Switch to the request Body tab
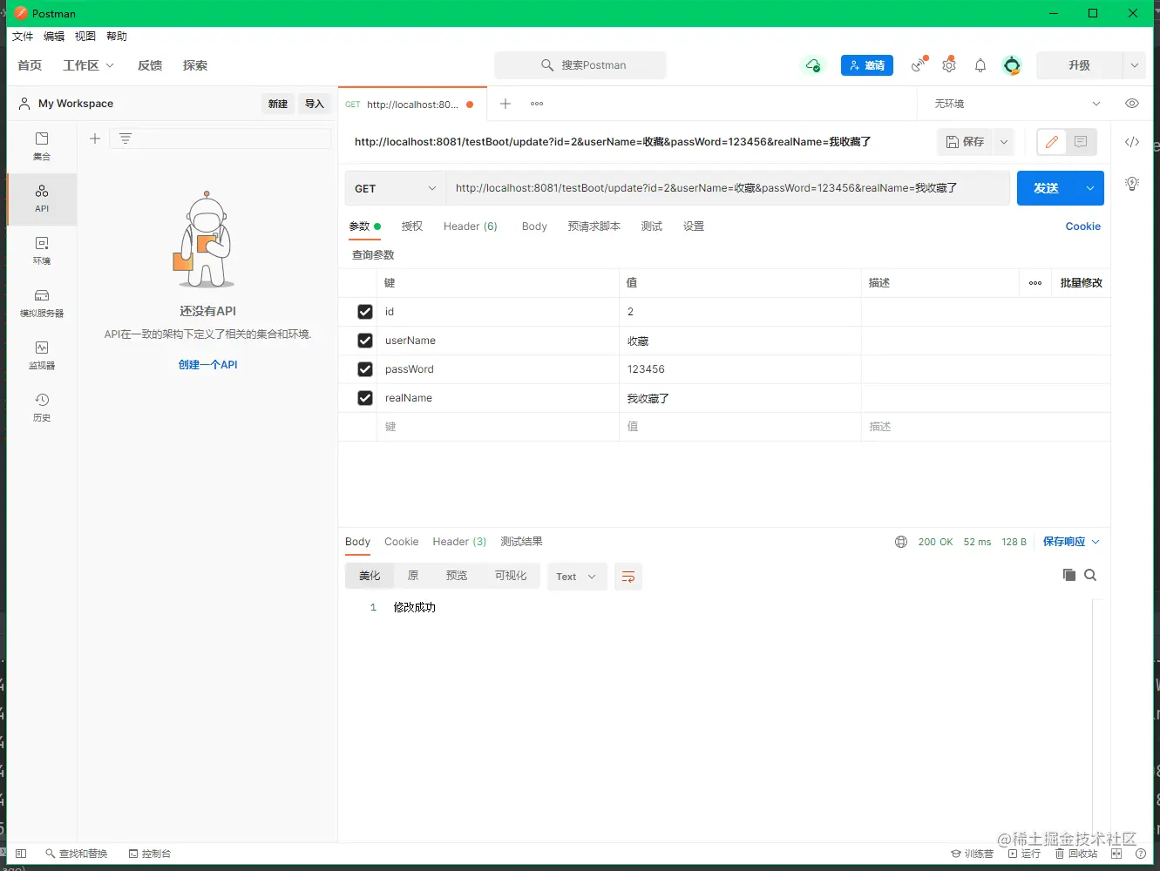The width and height of the screenshot is (1160, 871). click(x=534, y=226)
